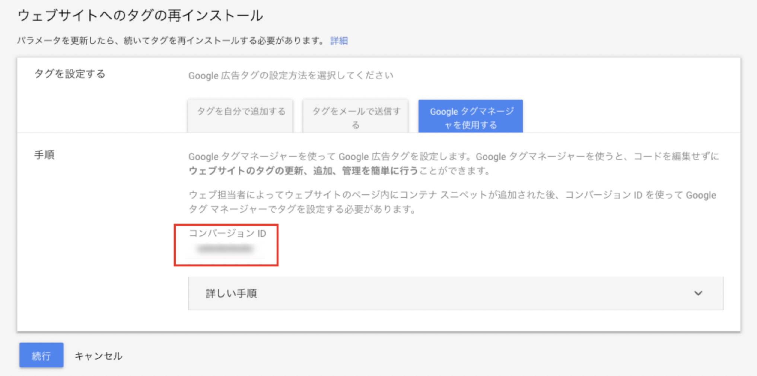This screenshot has width=757, height=376.
Task: Expand the 詳しい手順 chevron arrow
Action: [698, 293]
